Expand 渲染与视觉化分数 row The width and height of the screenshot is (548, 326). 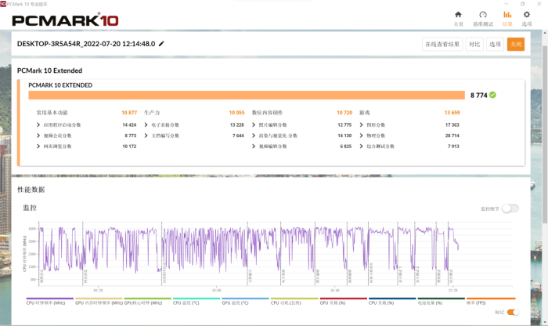254,136
